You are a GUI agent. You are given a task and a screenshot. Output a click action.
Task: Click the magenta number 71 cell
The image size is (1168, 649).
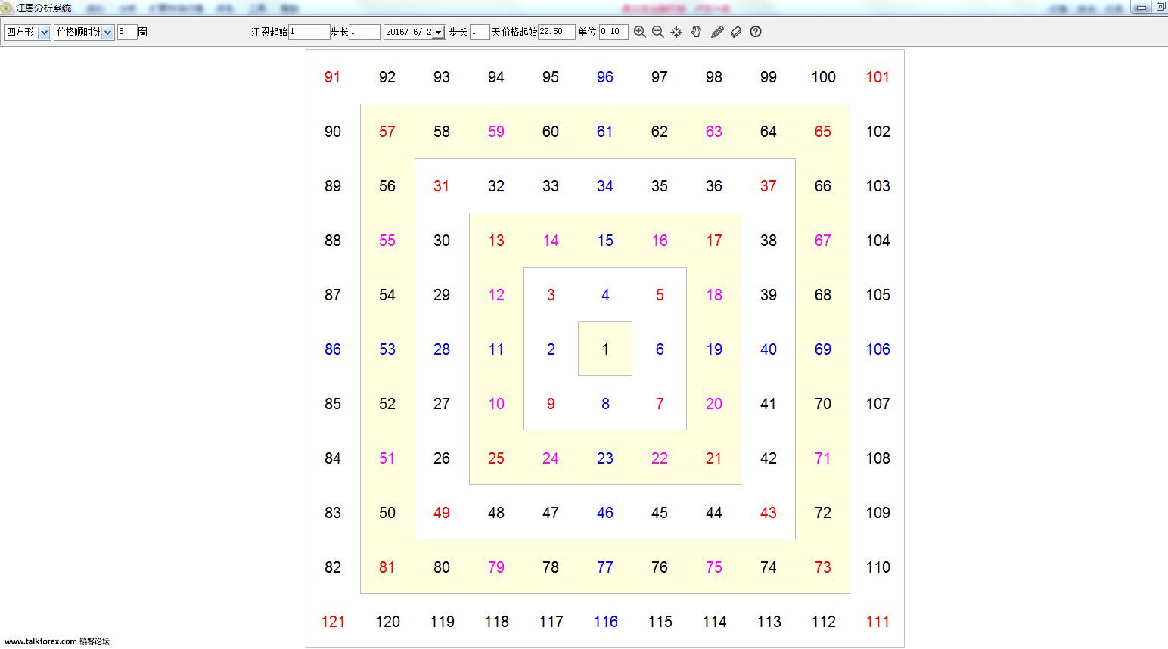[x=823, y=458]
